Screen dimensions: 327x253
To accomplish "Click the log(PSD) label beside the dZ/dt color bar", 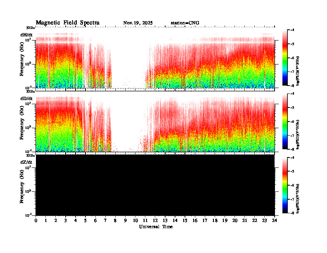I will coord(298,198).
